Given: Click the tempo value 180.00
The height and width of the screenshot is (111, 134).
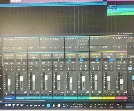Looking at the screenshot, I should point(120,105).
